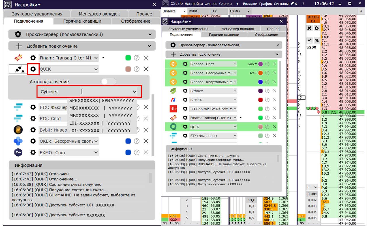The image size is (368, 226).
Task: Click blue color swatch on OKEx row
Action: (x=129, y=141)
